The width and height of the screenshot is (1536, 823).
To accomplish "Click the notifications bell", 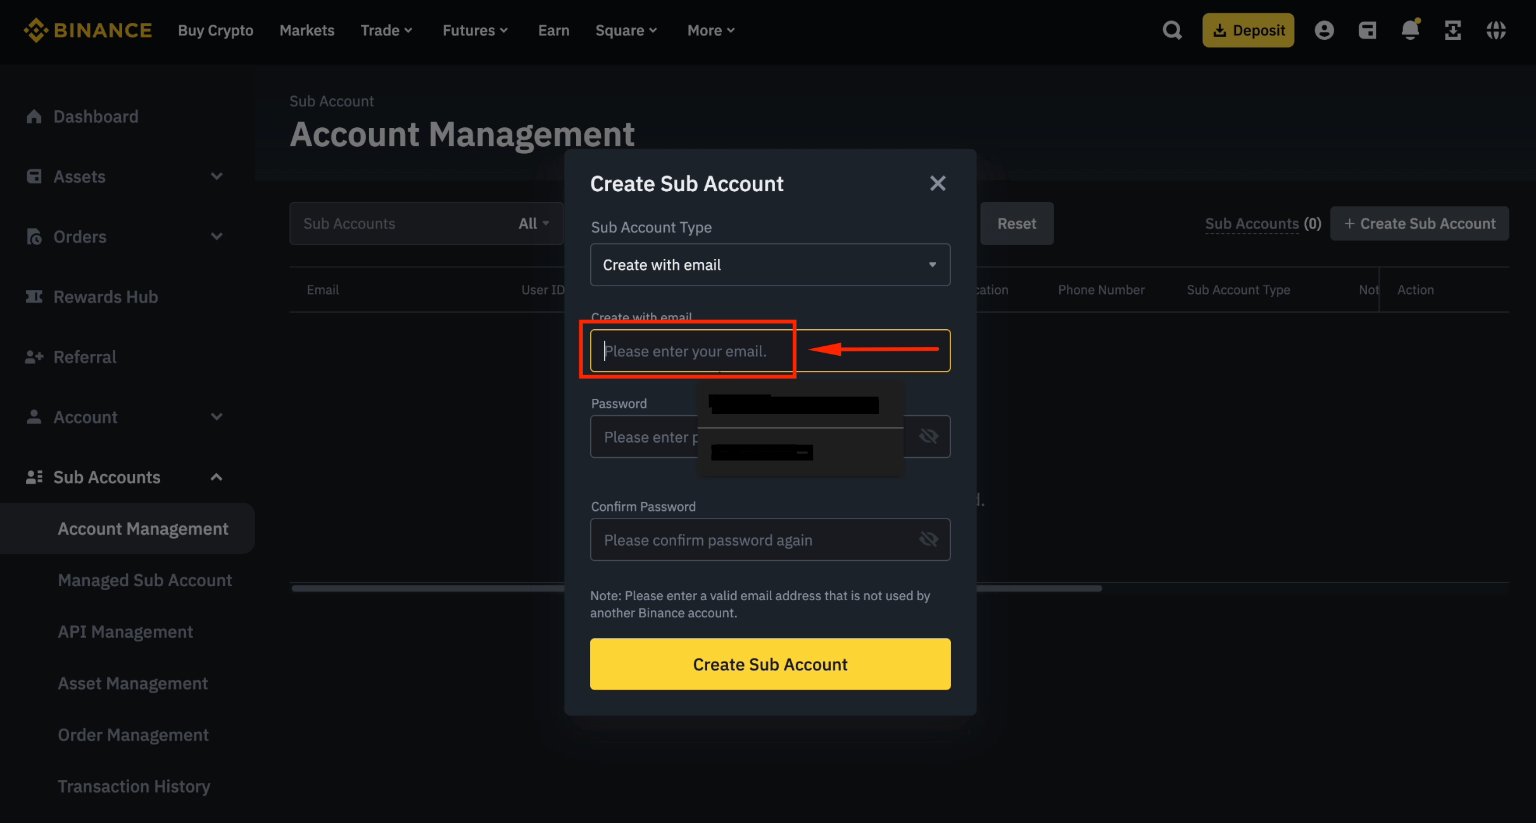I will coord(1409,30).
